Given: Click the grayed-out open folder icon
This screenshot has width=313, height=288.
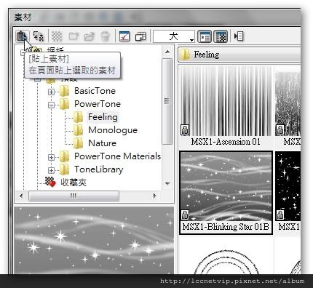Looking at the screenshot, I should (89, 36).
